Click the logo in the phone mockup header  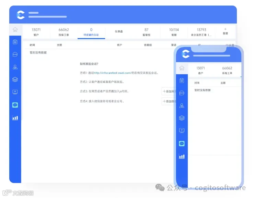coord(186,54)
